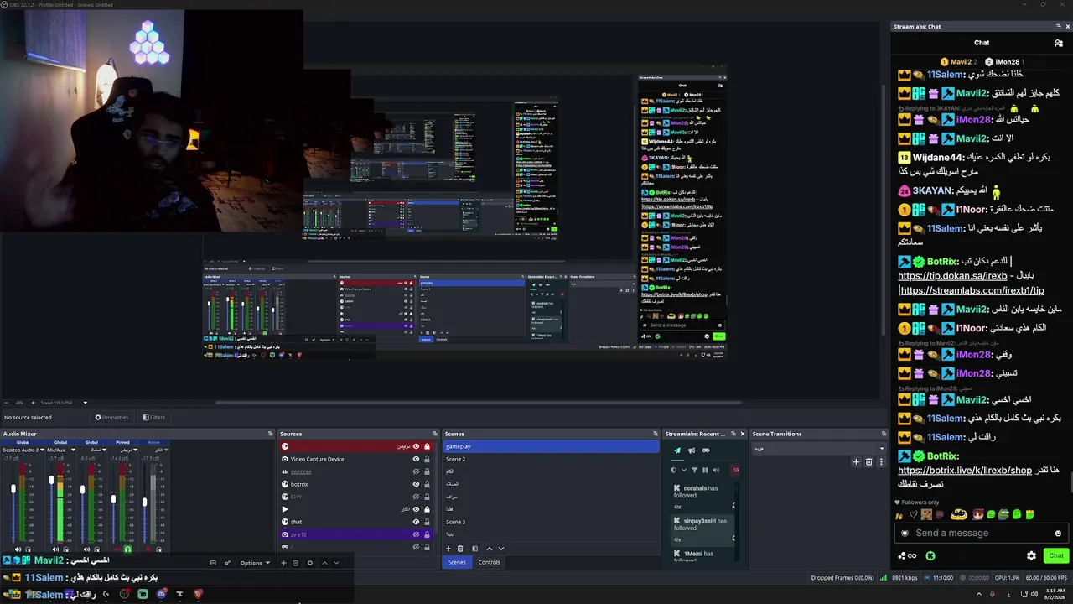This screenshot has width=1073, height=604.
Task: Mute the Desktop Audio 2 channel speaker icon
Action: pyautogui.click(x=18, y=549)
